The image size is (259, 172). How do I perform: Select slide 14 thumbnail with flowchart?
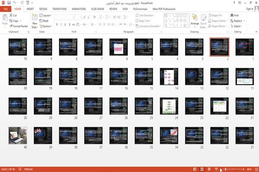pos(169,77)
